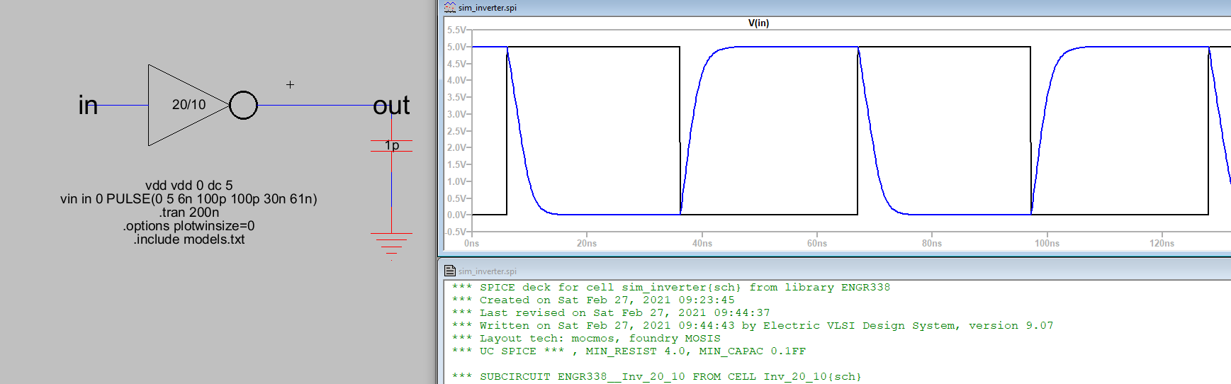This screenshot has width=1231, height=384.
Task: Click the 'Written on ... Electric VLSI' line
Action: 753,326
